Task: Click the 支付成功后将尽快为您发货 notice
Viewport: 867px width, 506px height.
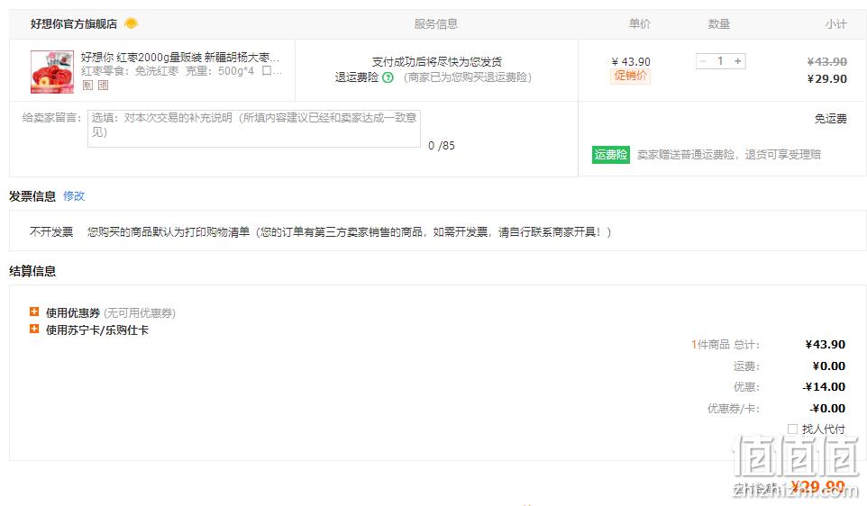Action: (x=437, y=62)
